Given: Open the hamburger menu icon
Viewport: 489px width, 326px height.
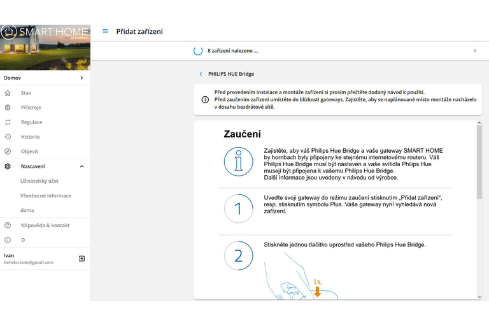Looking at the screenshot, I should tap(105, 31).
